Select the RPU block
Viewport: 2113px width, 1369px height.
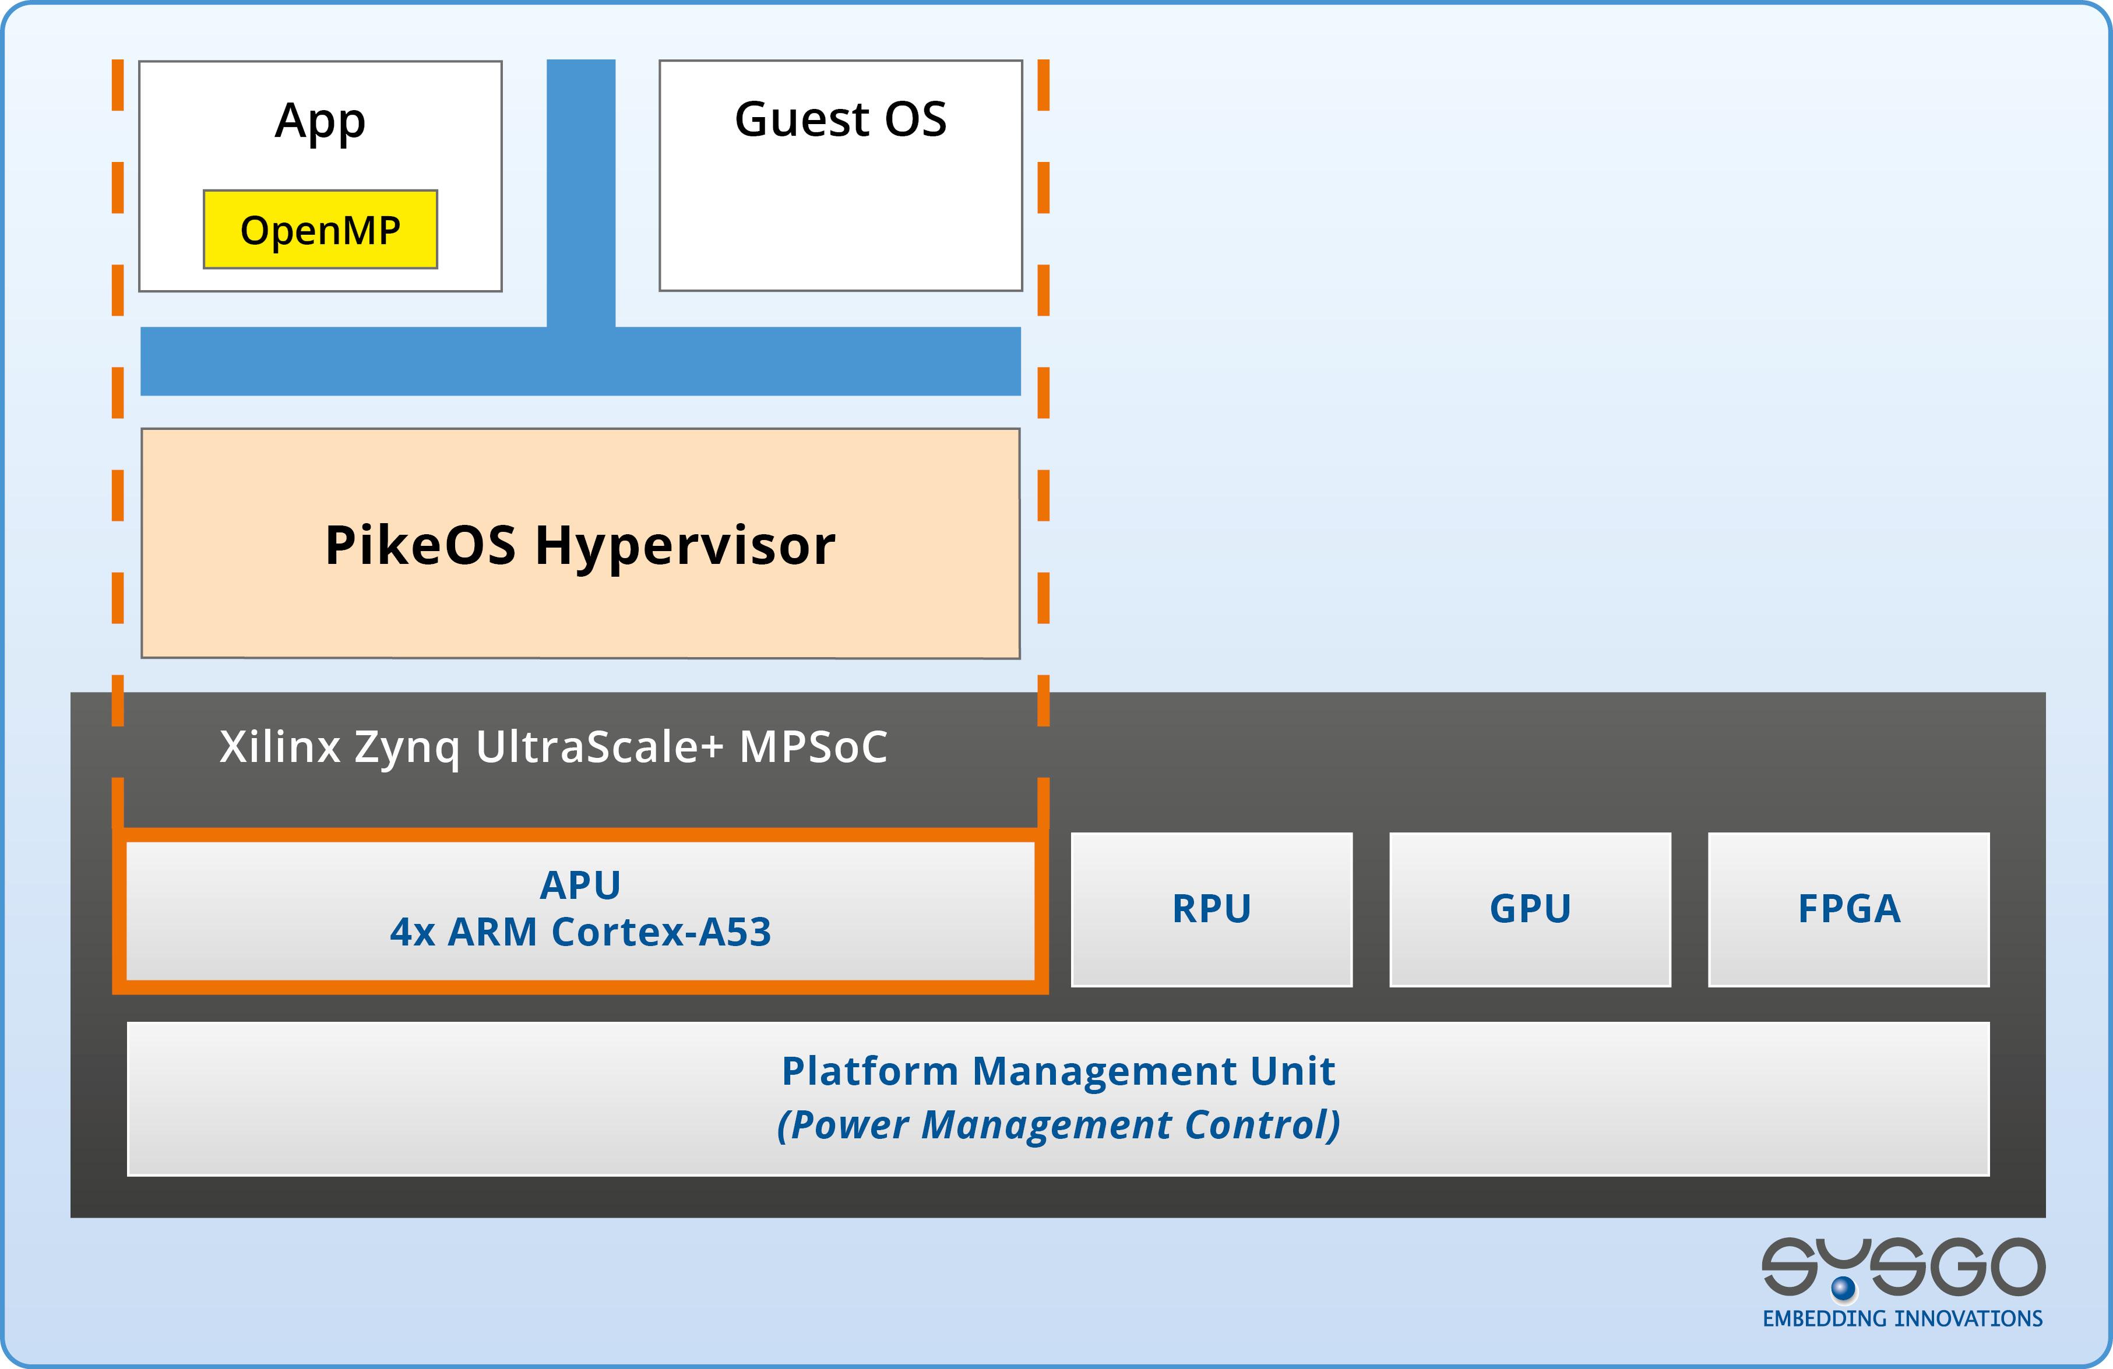1211,909
